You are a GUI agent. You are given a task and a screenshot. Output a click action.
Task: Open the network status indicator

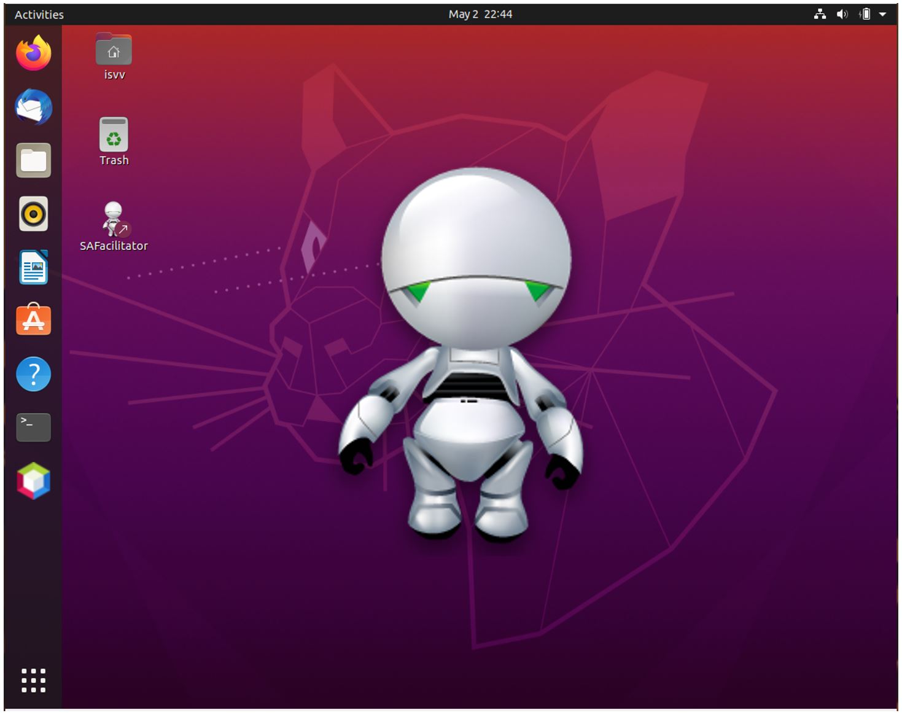coord(819,14)
